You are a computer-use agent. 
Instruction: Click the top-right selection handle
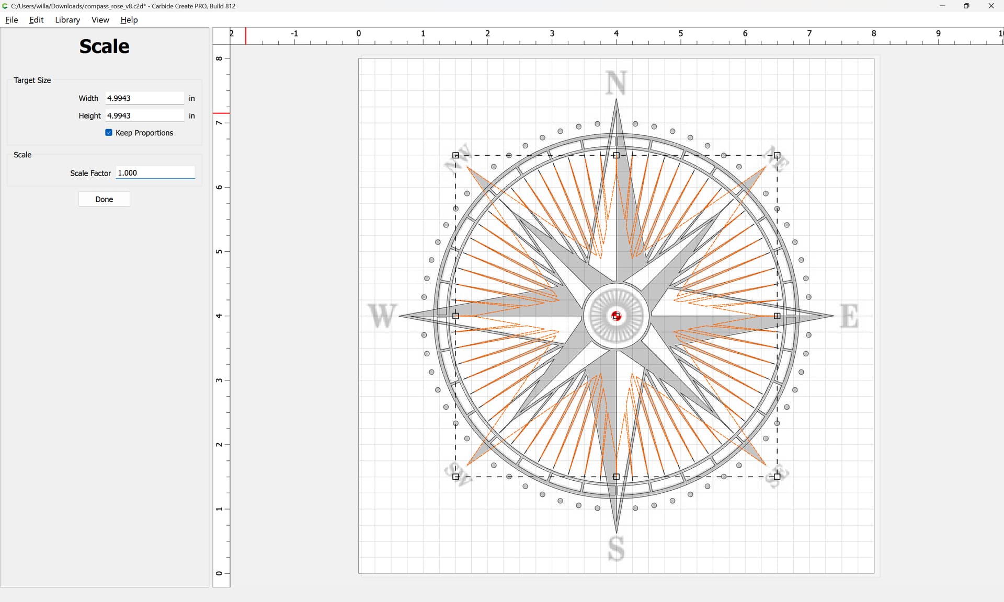(777, 155)
